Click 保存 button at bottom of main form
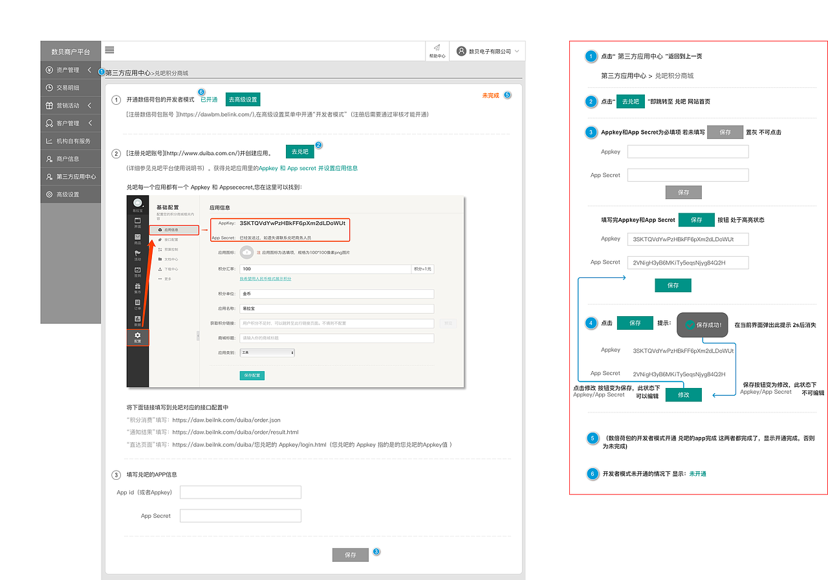The height and width of the screenshot is (580, 828). (351, 555)
